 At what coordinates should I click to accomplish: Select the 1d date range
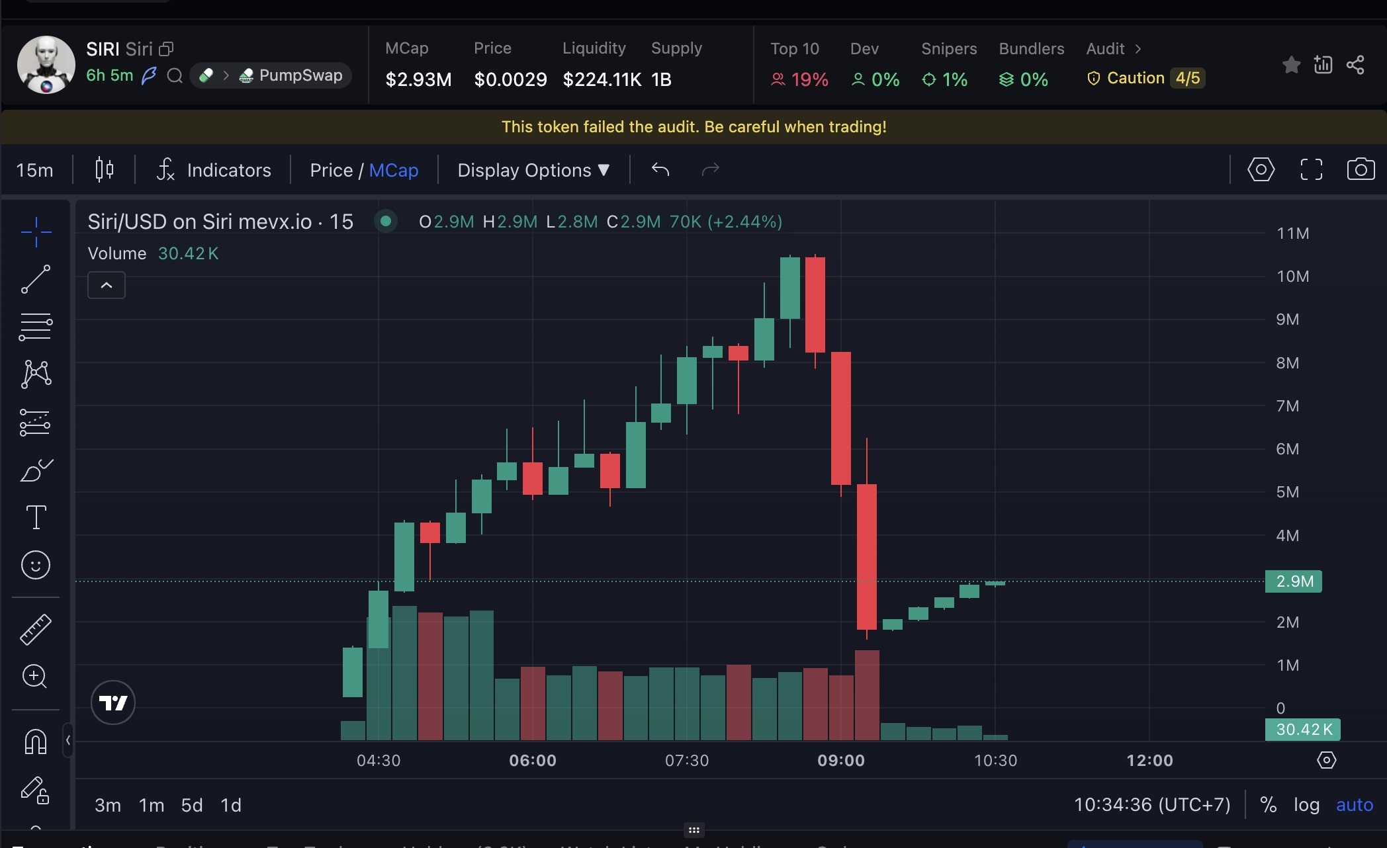point(231,805)
